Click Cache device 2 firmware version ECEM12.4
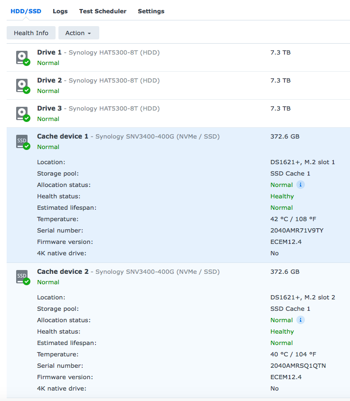The width and height of the screenshot is (350, 401). point(286,377)
